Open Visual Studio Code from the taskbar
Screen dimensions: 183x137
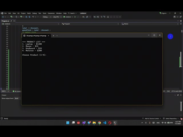(x=105, y=123)
